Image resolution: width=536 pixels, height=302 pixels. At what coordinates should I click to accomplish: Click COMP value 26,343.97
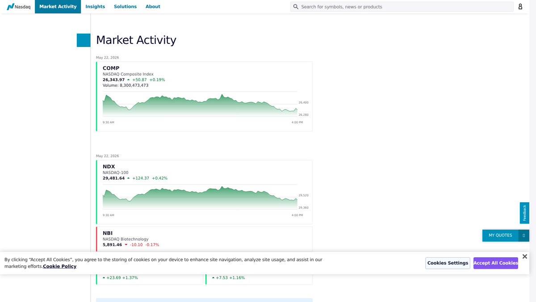click(x=113, y=80)
